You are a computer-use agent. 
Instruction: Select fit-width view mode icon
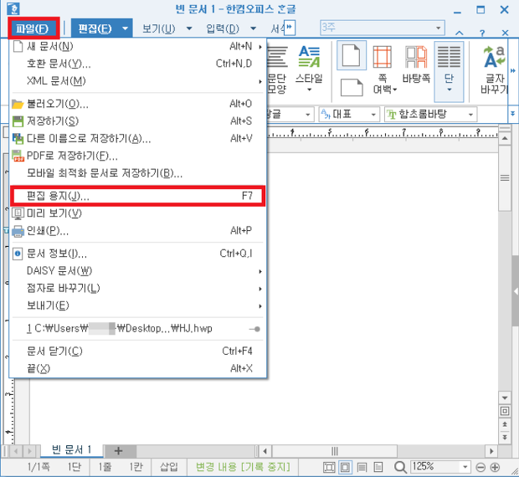(x=329, y=468)
